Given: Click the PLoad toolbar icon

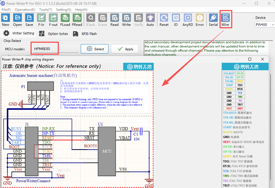Looking at the screenshot, I should (x=65, y=20).
